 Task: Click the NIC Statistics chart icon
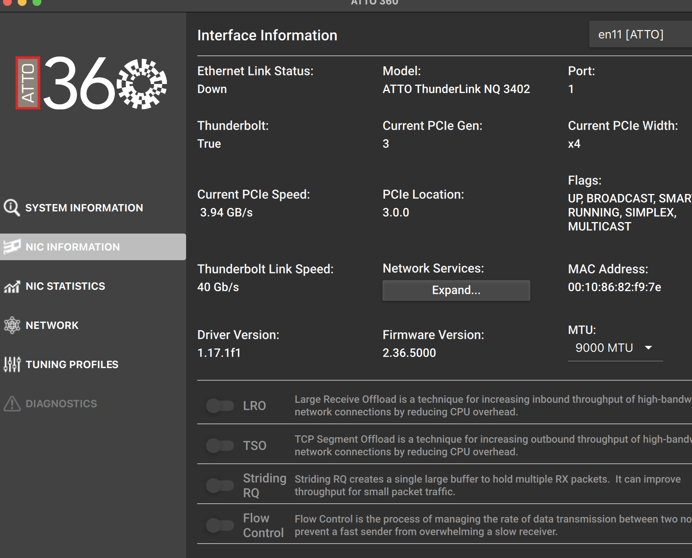pyautogui.click(x=12, y=286)
